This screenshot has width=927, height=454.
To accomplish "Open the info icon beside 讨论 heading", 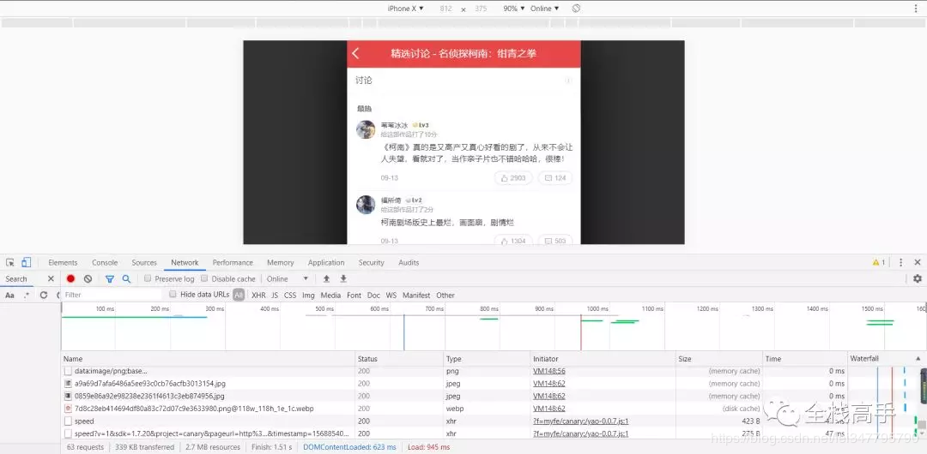I will coord(568,81).
